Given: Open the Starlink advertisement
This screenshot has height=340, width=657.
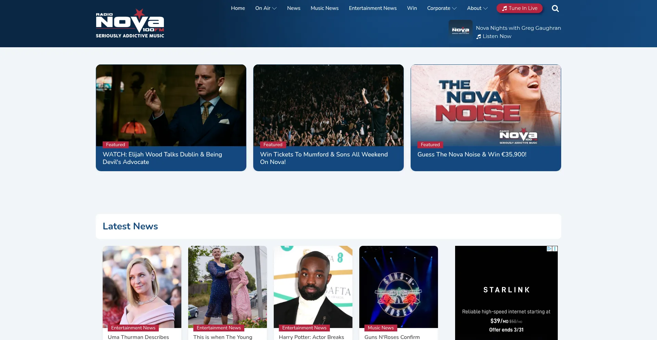Looking at the screenshot, I should tap(506, 293).
